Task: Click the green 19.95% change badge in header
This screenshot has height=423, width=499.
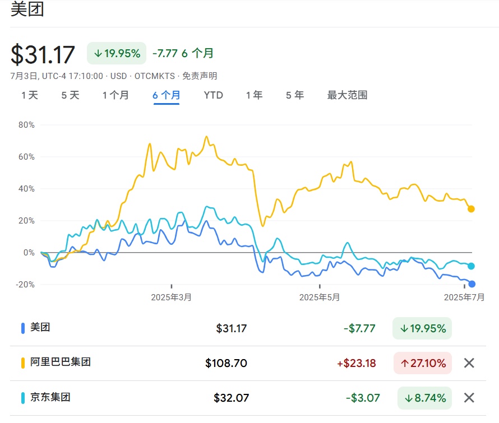Action: 117,53
